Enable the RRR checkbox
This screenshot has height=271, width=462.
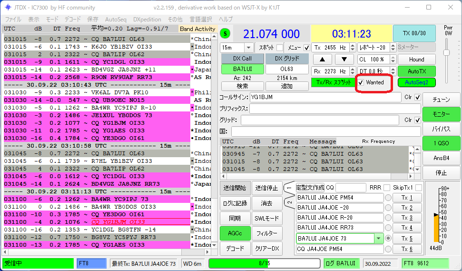pos(387,188)
